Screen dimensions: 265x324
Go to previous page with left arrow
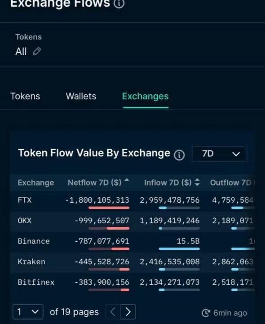point(113,311)
